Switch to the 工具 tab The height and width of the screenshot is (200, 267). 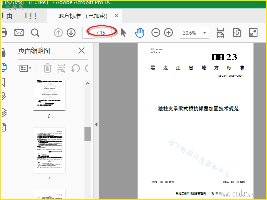pyautogui.click(x=29, y=16)
